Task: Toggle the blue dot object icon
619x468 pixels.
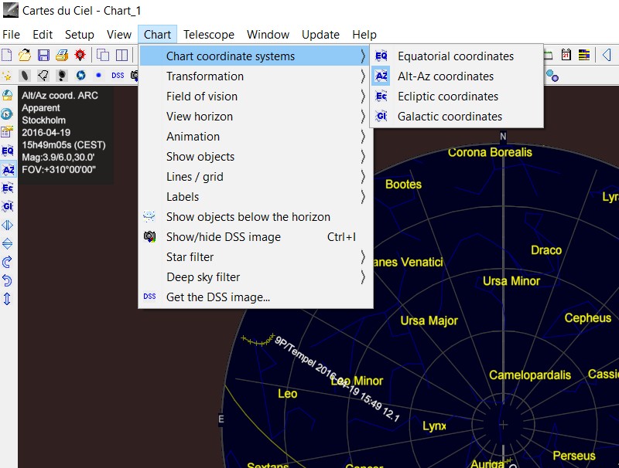Action: pyautogui.click(x=99, y=75)
